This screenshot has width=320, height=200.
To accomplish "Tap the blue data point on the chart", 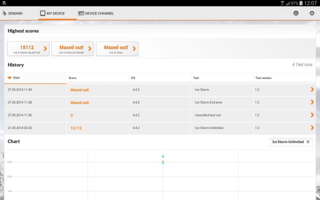I will point(163,156).
